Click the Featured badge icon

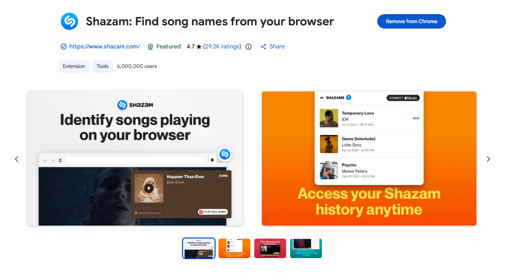click(150, 47)
